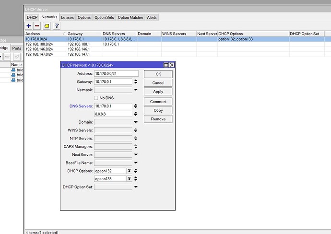Viewport: 331px width, 234px height.
Task: Close the DHCP Network dialog
Action: pyautogui.click(x=172, y=65)
